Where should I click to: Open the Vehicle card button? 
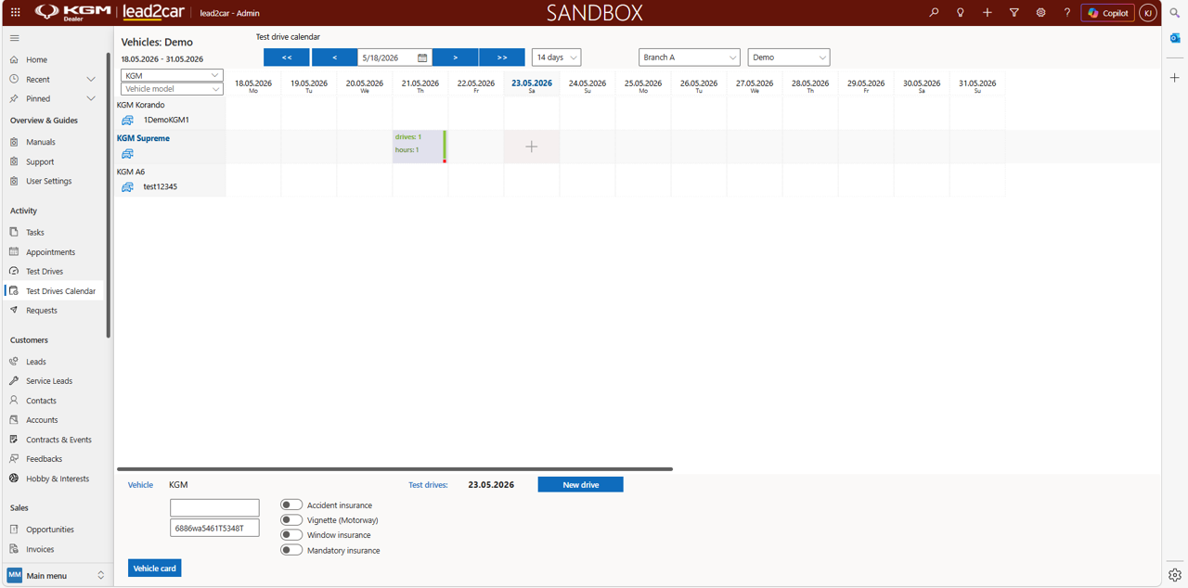[154, 568]
